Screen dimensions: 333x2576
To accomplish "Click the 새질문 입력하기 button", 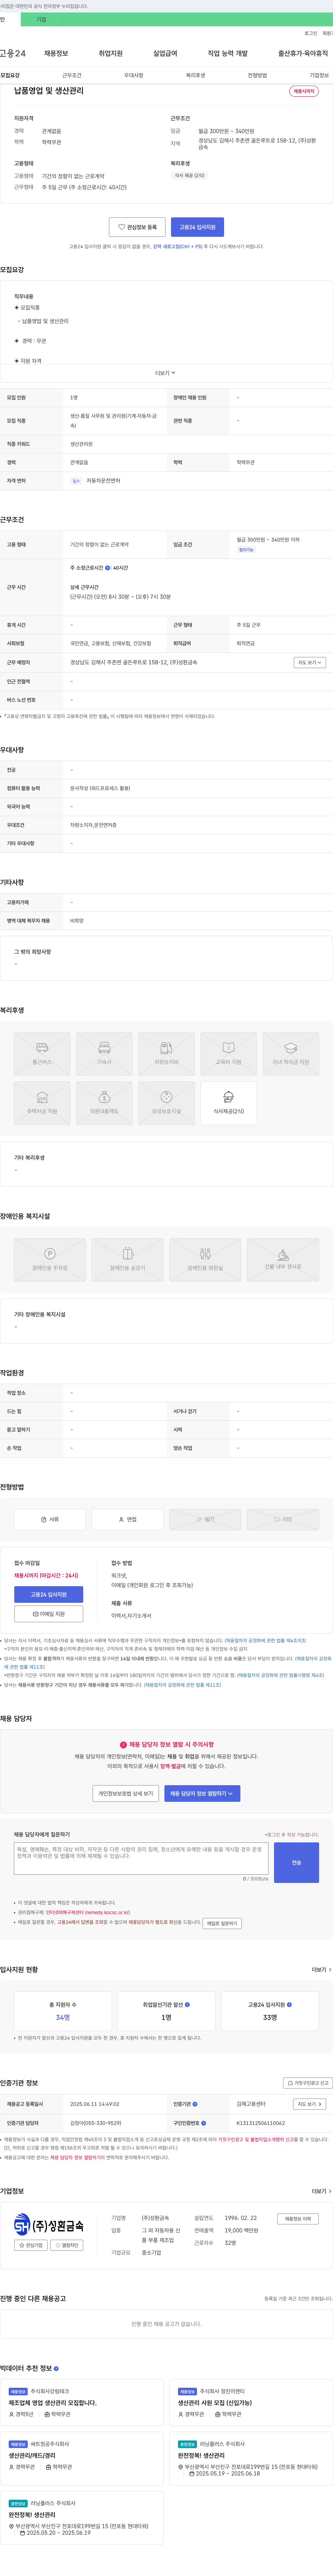I will [222, 1923].
